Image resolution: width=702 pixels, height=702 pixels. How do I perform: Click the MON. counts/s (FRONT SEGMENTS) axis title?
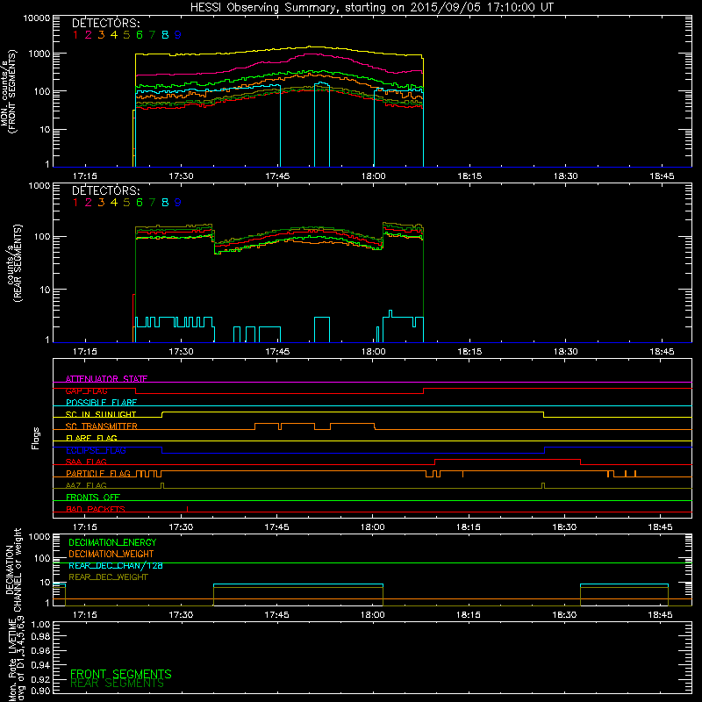click(9, 91)
